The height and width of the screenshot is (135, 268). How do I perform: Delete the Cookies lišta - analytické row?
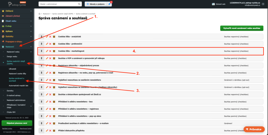(50, 36)
